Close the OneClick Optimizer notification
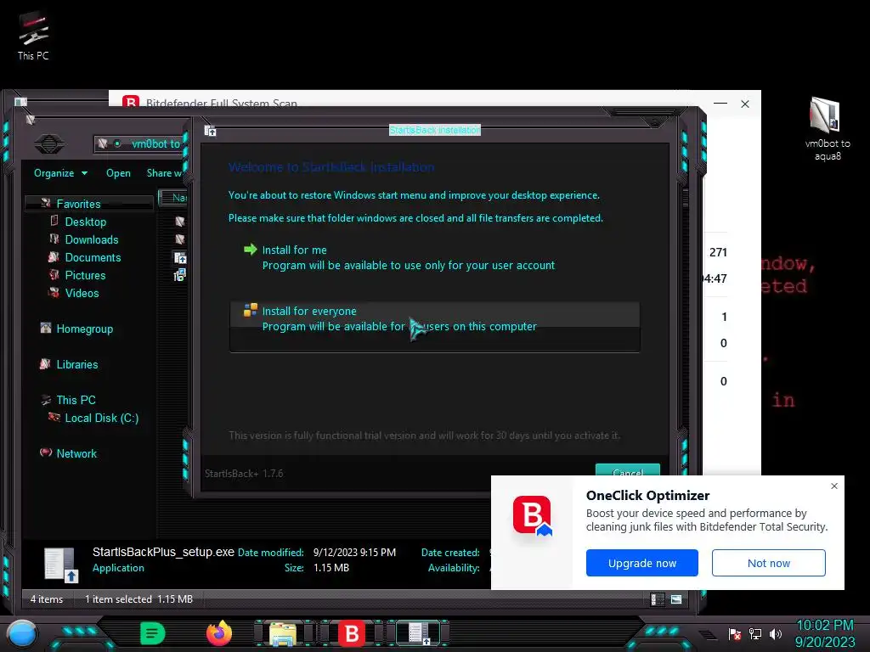Screen dimensions: 870x652 [834, 486]
